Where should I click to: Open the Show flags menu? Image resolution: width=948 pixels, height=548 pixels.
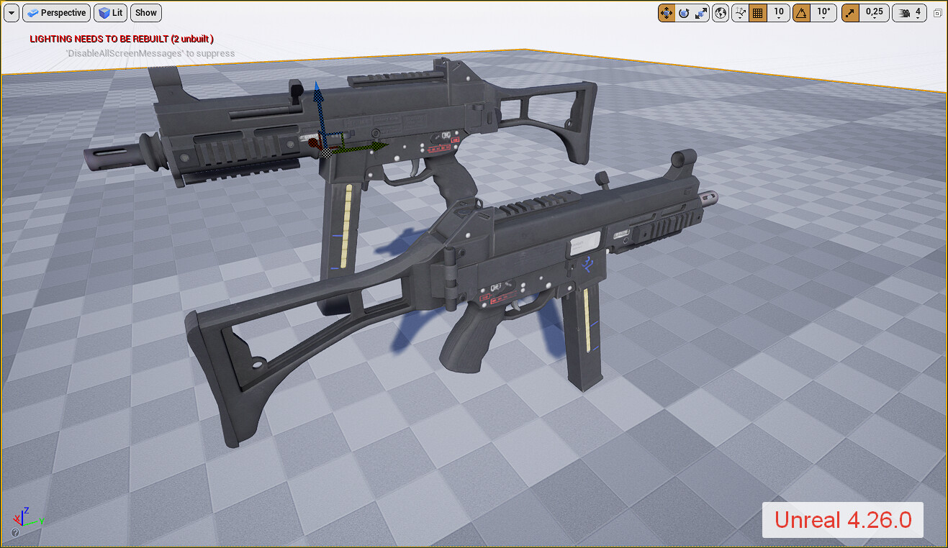145,12
